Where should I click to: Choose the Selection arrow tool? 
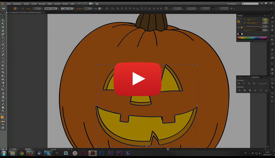[x=3, y=17]
